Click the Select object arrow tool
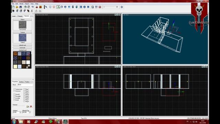 point(46,7)
